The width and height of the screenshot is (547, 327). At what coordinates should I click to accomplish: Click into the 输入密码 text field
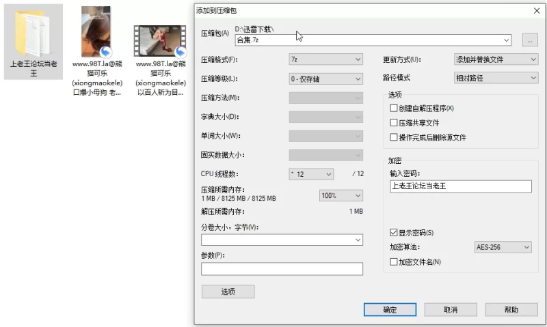[x=459, y=186]
